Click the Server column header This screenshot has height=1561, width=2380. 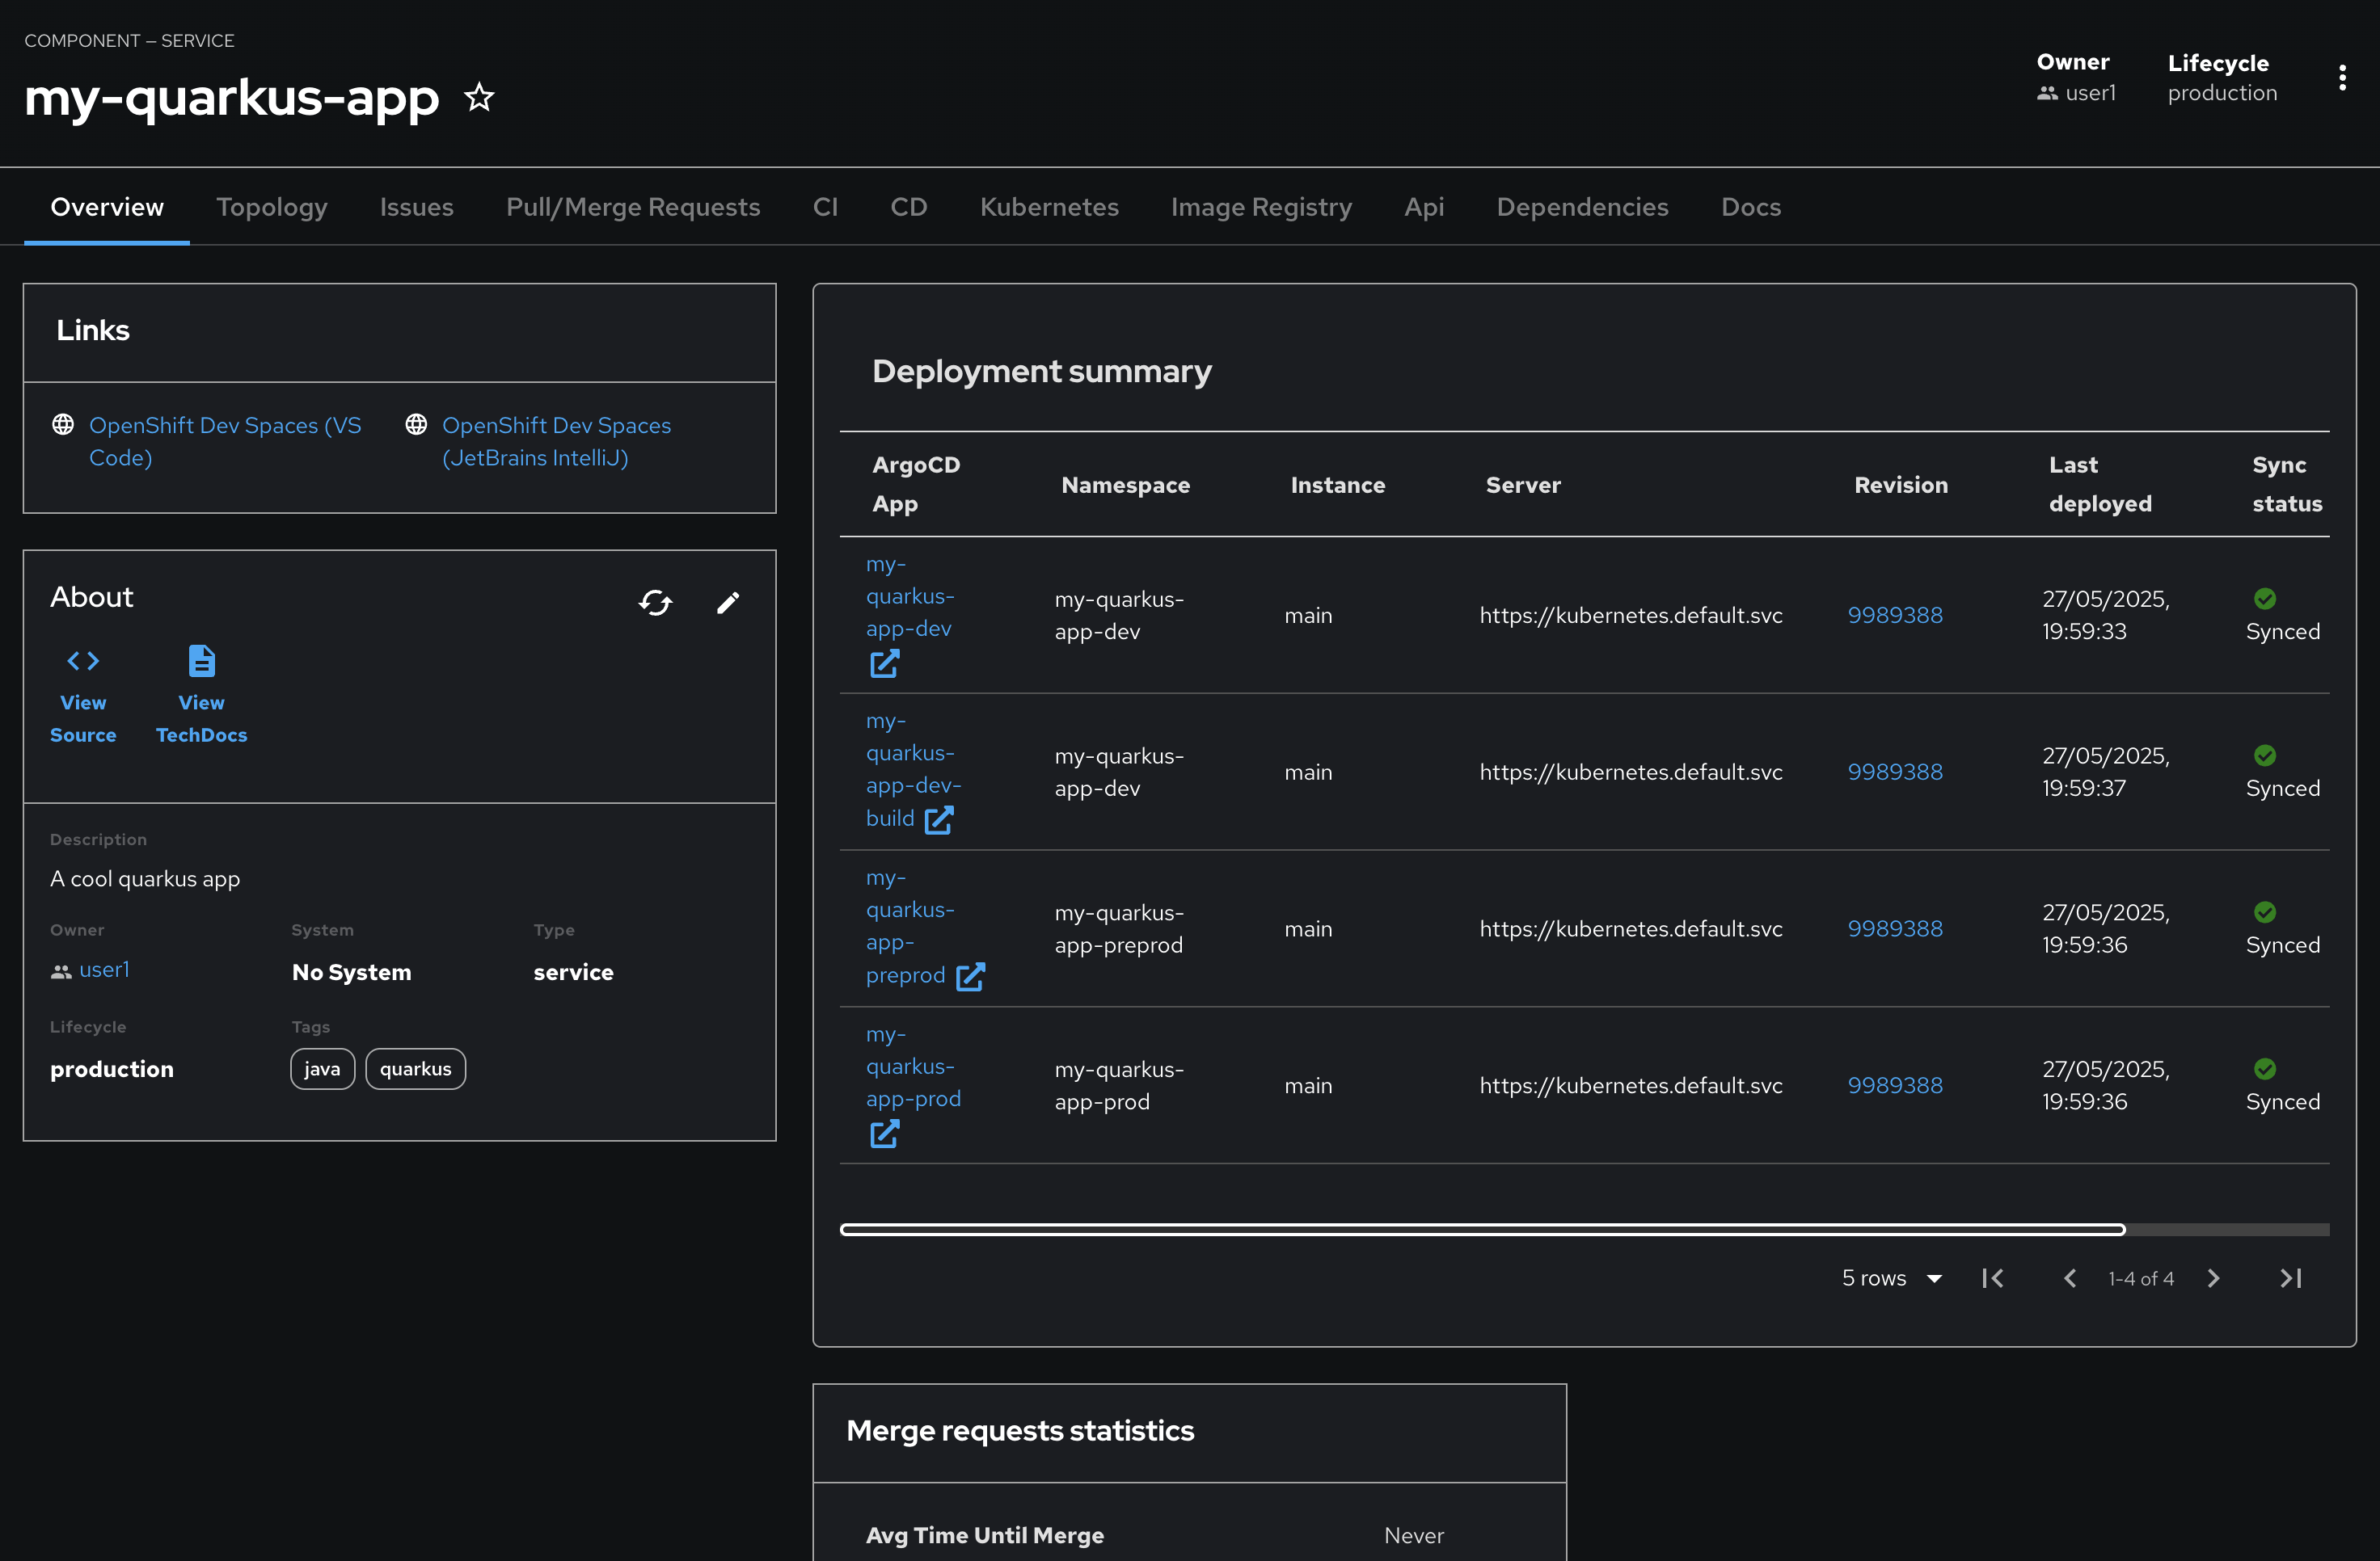pos(1523,485)
